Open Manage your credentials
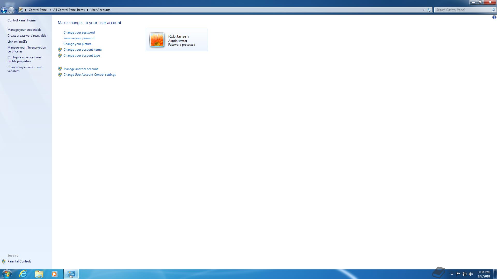Viewport: 497px width, 279px height. (x=24, y=30)
